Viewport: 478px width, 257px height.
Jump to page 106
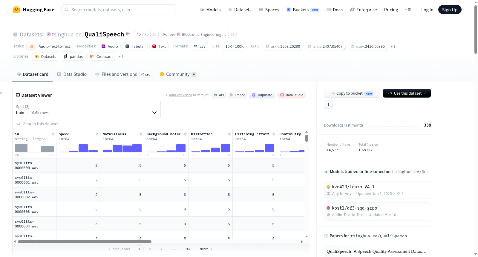coord(188,249)
